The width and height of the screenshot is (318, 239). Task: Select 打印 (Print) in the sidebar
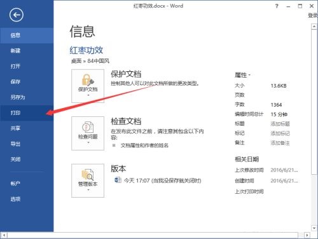(x=27, y=113)
